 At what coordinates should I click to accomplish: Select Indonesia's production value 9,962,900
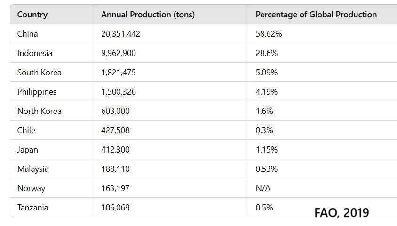[x=119, y=53]
